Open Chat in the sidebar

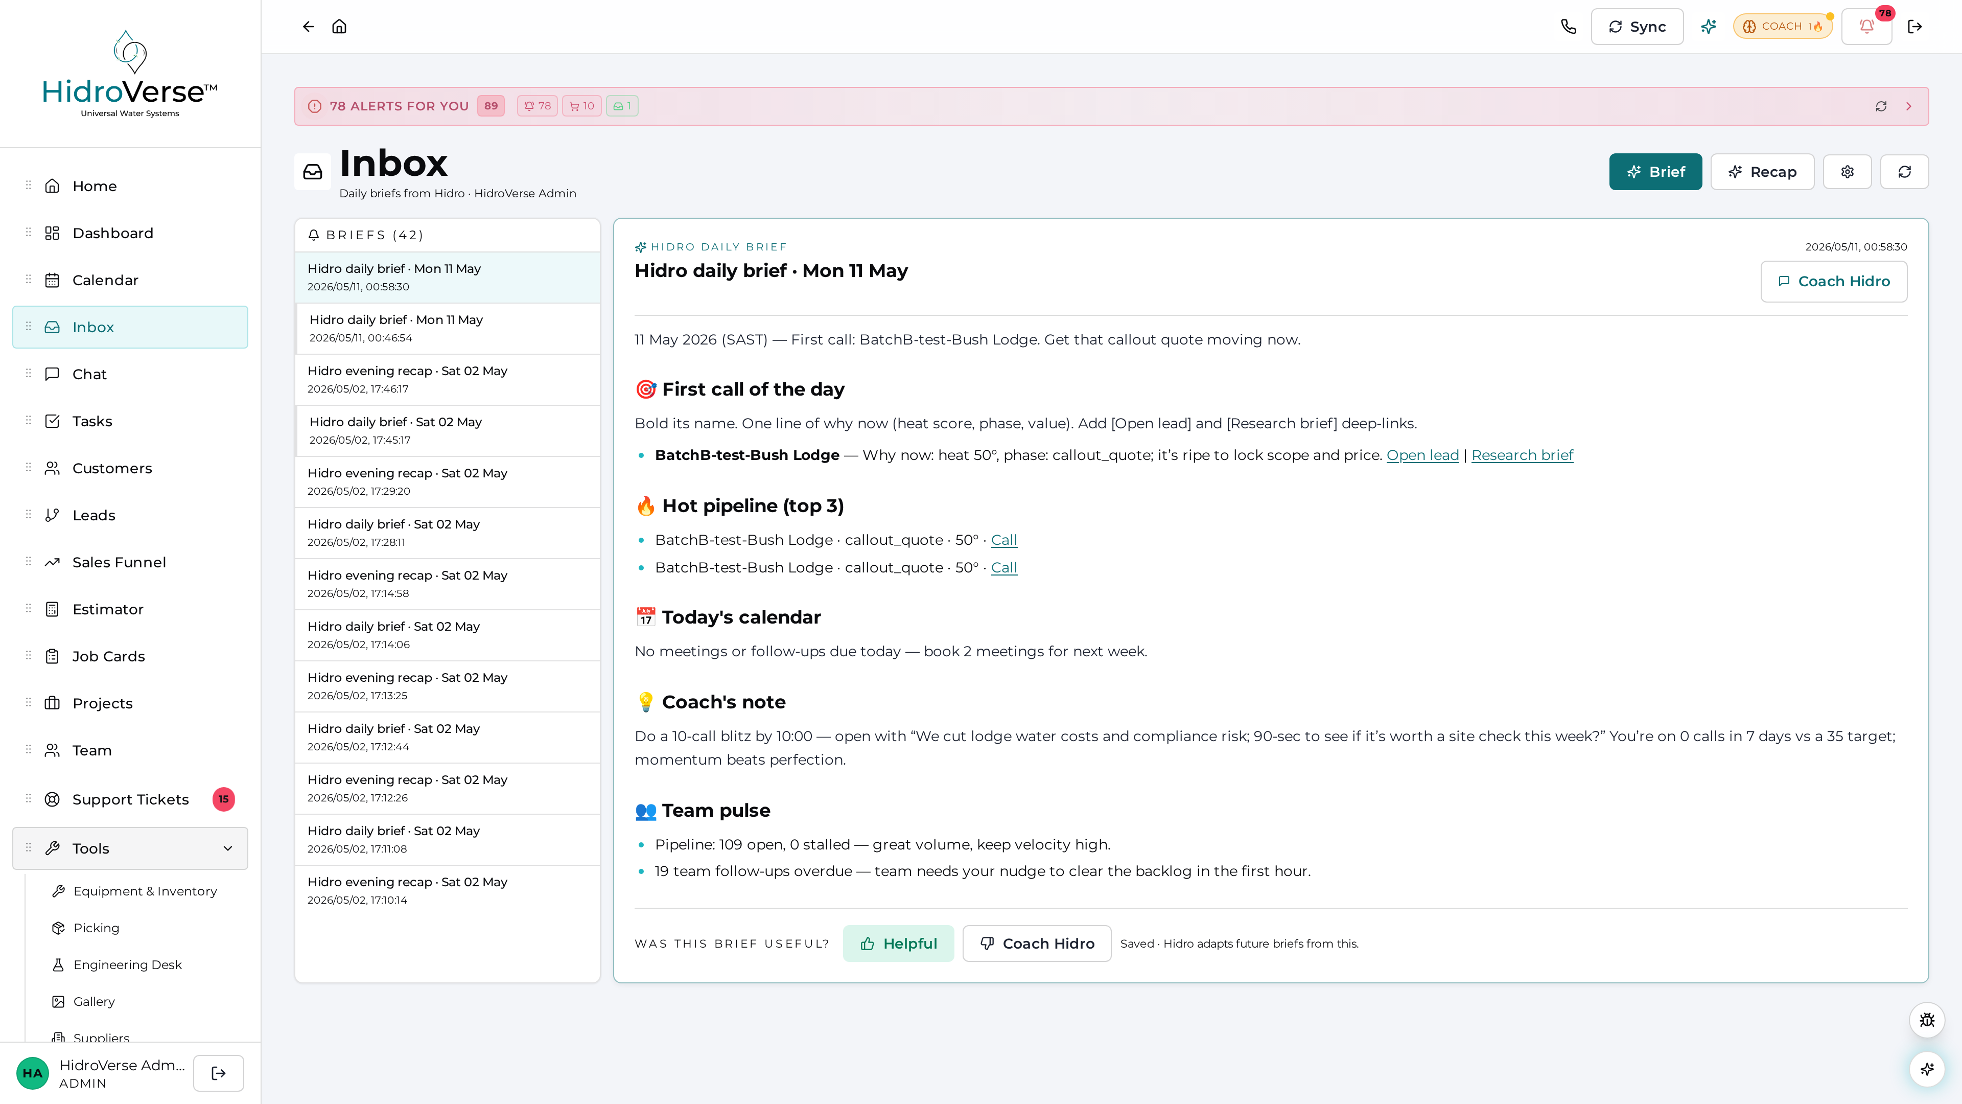[130, 374]
